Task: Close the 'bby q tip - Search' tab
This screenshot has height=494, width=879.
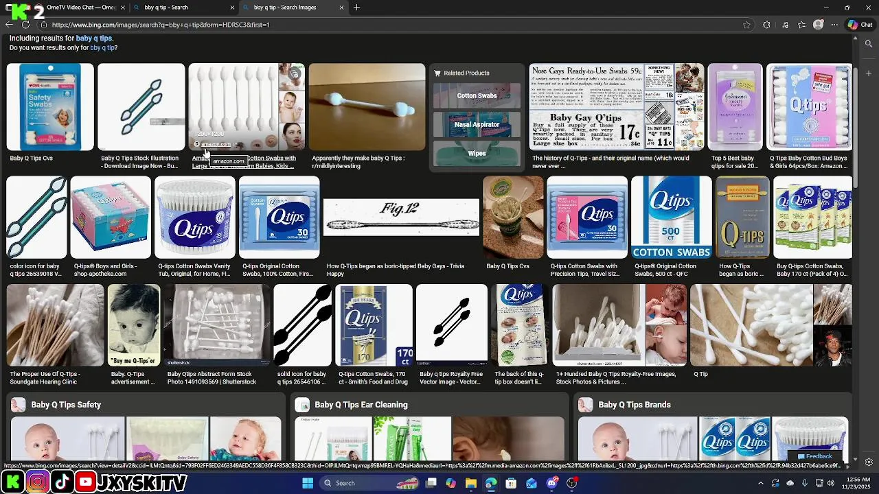Action: (x=232, y=8)
